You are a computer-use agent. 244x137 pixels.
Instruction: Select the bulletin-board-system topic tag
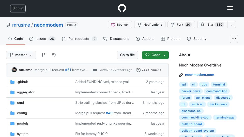198,131
